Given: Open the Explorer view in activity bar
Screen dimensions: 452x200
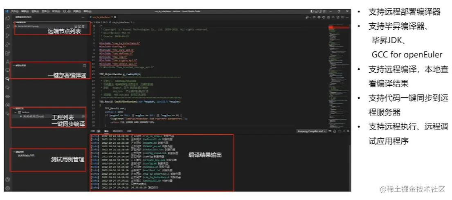Looking at the screenshot, I should [x=8, y=18].
